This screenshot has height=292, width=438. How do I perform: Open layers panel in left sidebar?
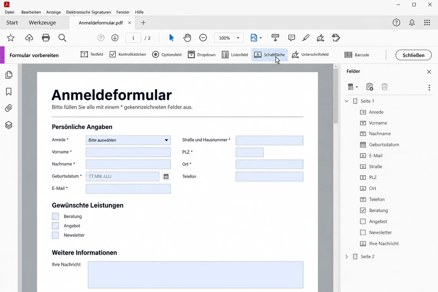9,125
